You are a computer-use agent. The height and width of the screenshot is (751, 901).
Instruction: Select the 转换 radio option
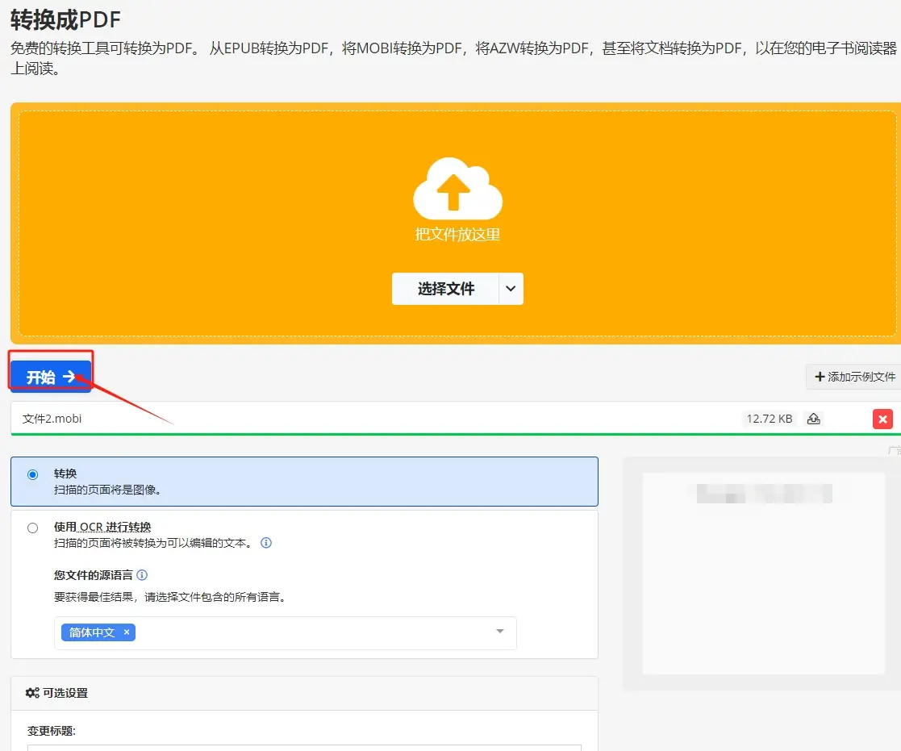33,474
